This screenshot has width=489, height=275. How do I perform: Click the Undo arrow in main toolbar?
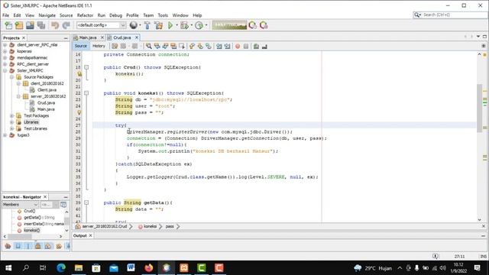tap(55, 25)
